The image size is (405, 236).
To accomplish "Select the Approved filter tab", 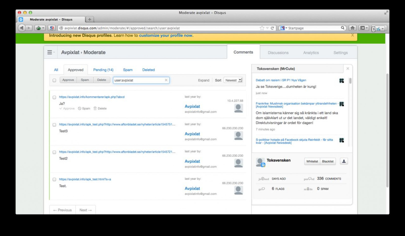I will point(75,70).
